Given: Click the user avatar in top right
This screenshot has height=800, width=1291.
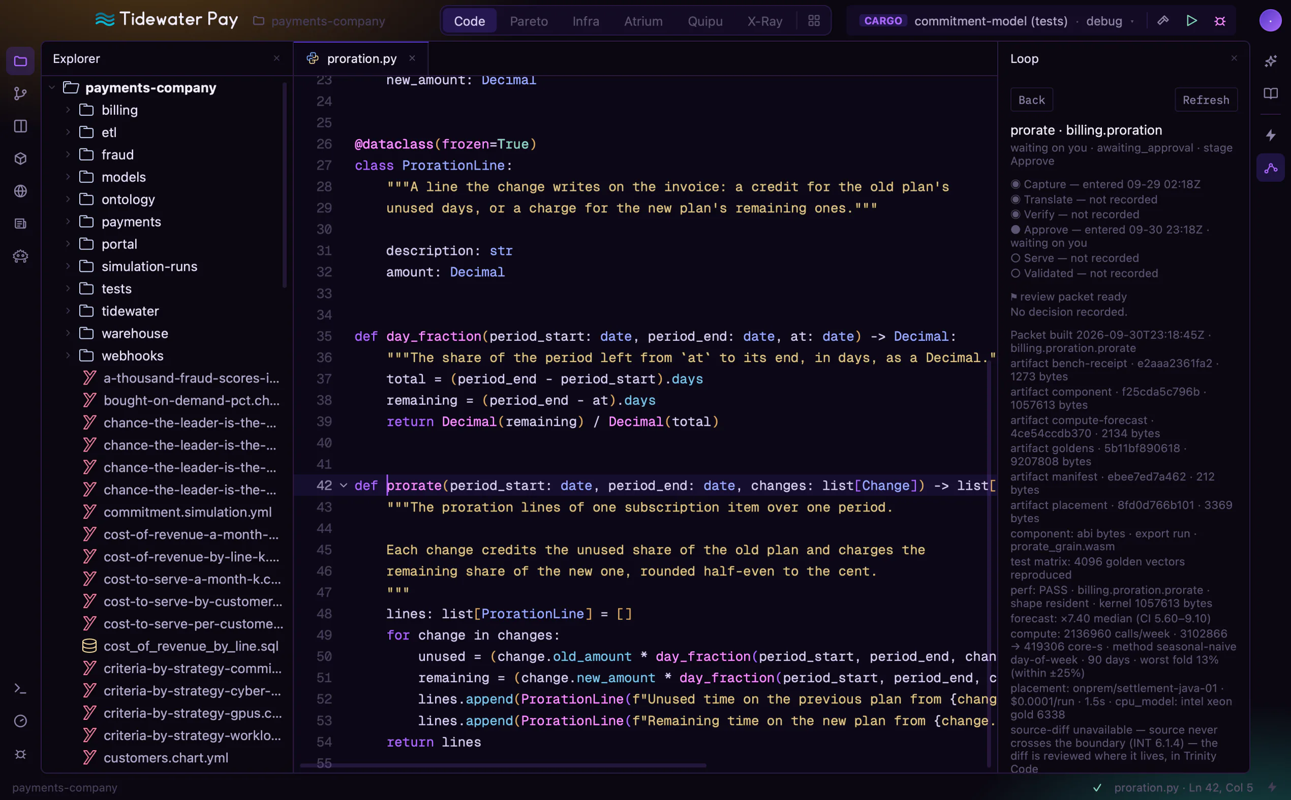Looking at the screenshot, I should tap(1270, 21).
